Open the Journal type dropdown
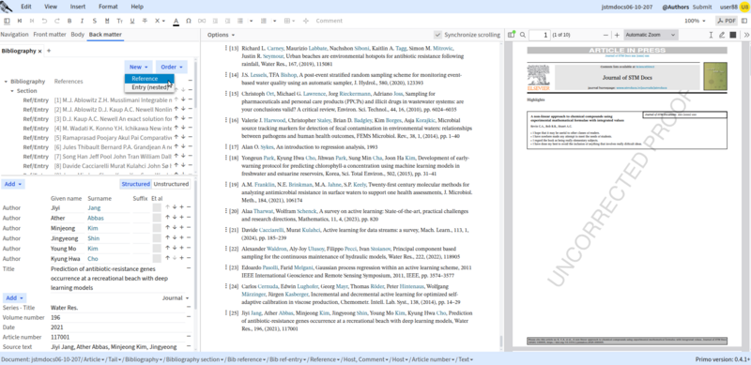This screenshot has width=751, height=365. tap(176, 298)
